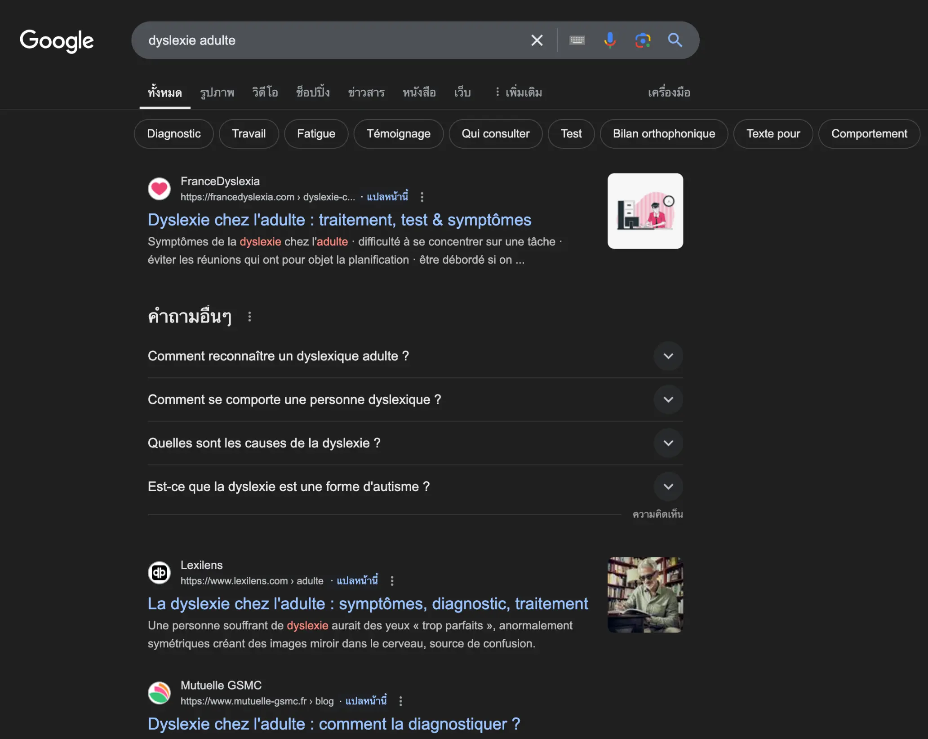The height and width of the screenshot is (739, 928).
Task: Expand the dyslexie and autisme question
Action: pyautogui.click(x=668, y=487)
